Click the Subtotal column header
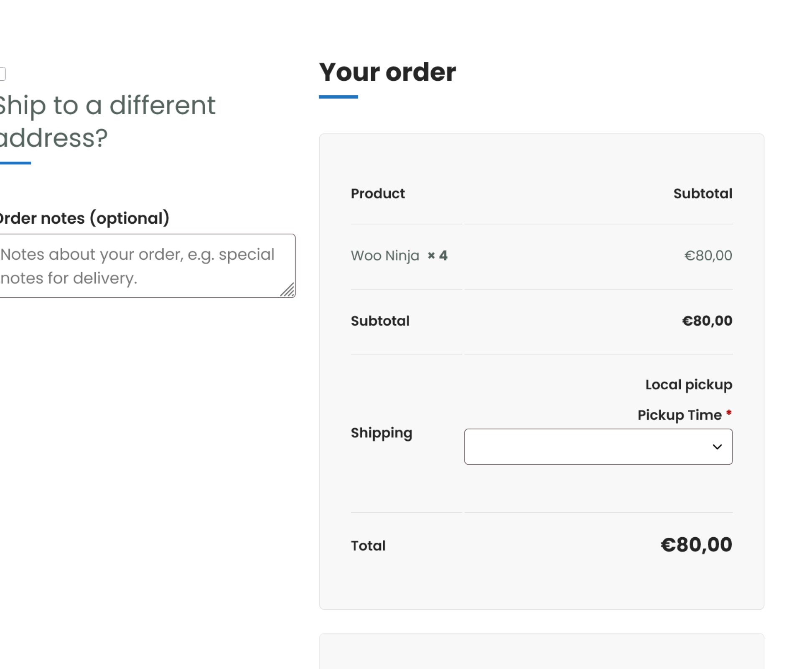 (x=702, y=194)
